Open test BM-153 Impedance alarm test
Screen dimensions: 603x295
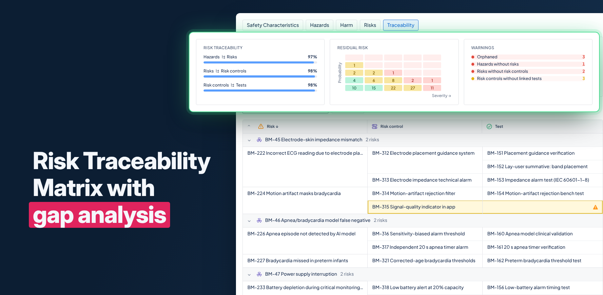[538, 180]
